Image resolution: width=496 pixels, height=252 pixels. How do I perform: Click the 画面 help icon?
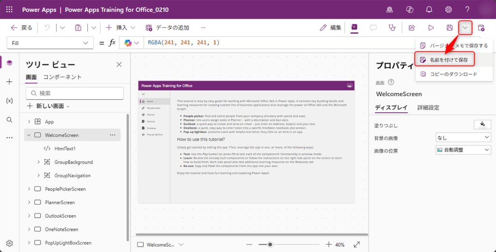tap(391, 82)
